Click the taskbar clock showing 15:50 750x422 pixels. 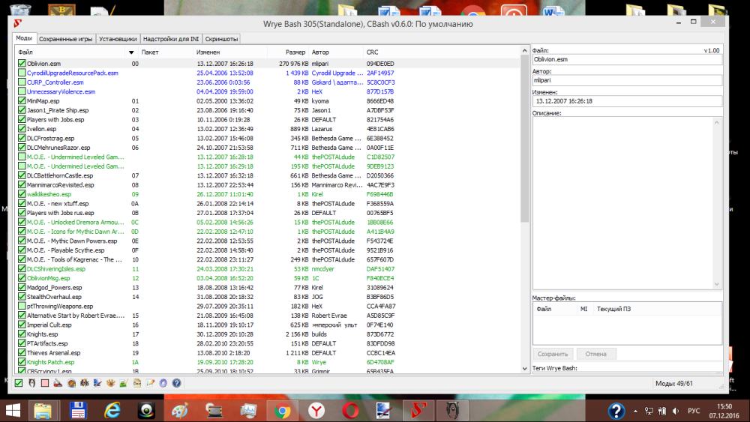pos(724,411)
